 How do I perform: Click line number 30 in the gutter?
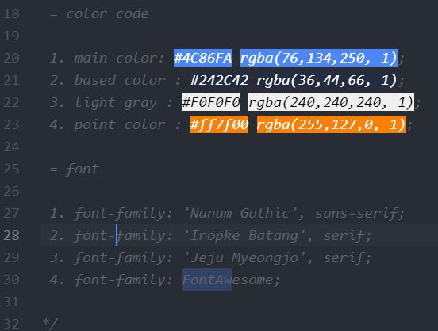[11, 280]
